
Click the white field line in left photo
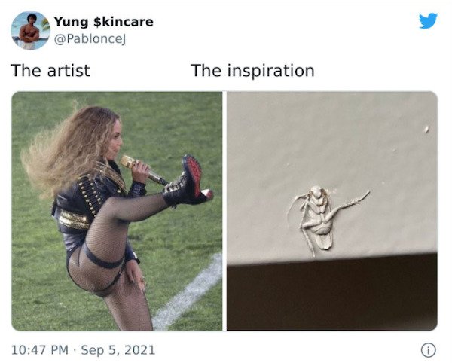pyautogui.click(x=188, y=292)
